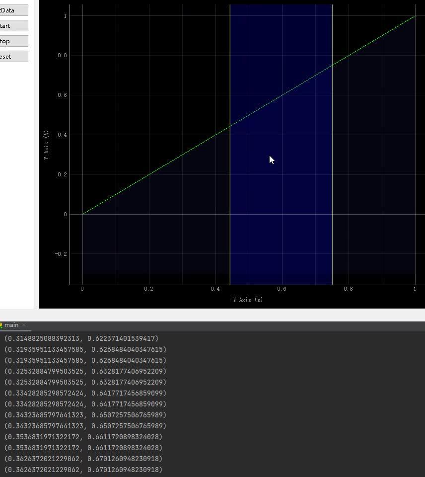Click the plot origin where the curve starts
The height and width of the screenshot is (477, 425).
83,214
